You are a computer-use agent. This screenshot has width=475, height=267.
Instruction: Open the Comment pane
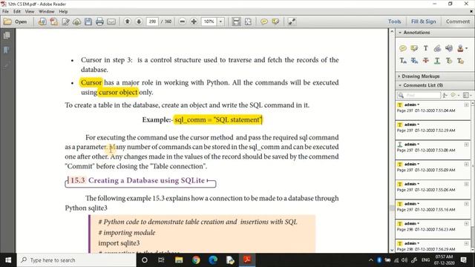(458, 22)
